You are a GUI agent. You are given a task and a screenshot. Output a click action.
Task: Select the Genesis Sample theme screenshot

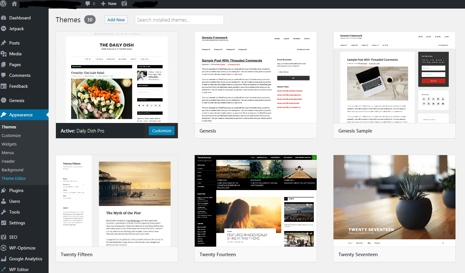coord(394,77)
